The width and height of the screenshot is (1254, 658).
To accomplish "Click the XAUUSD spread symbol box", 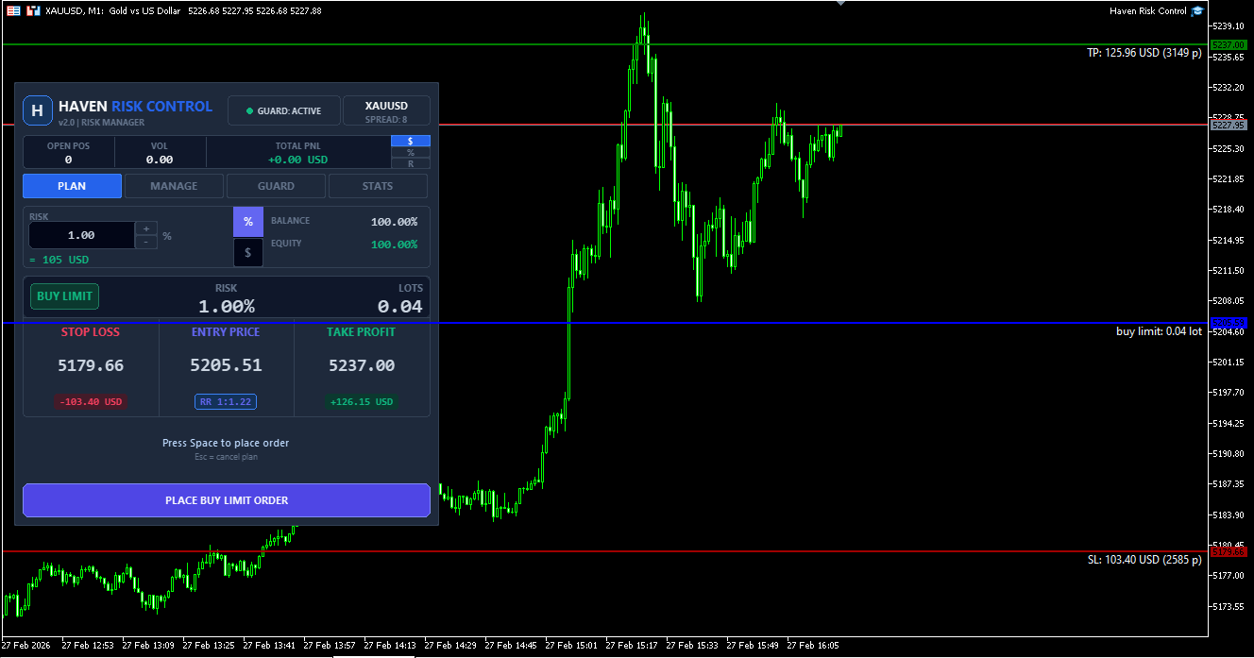I will click(x=386, y=110).
